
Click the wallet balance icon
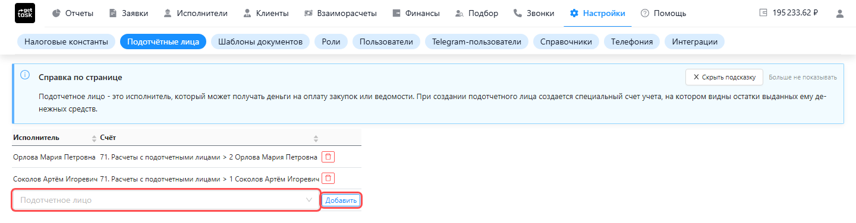coord(764,13)
